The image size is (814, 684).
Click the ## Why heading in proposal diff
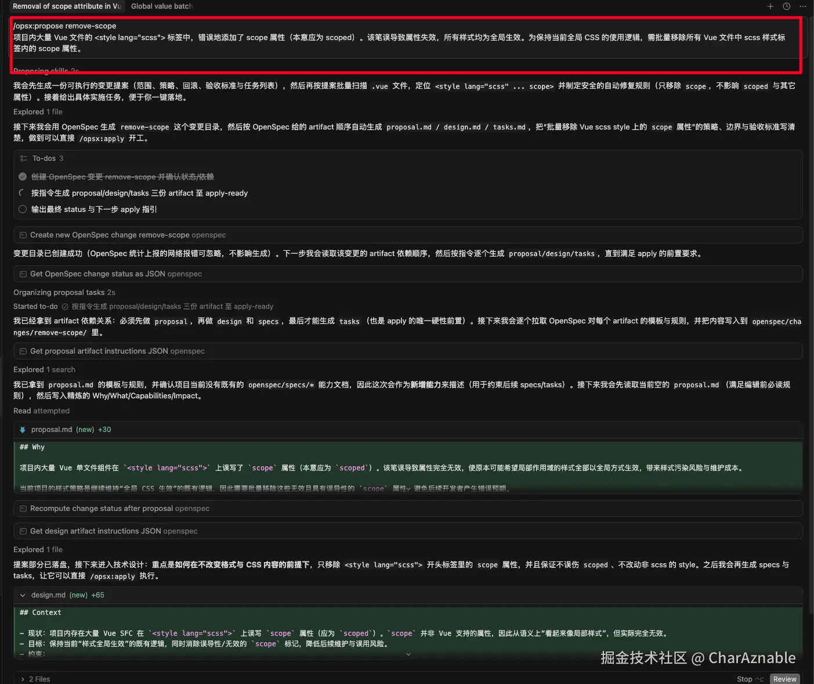click(32, 447)
